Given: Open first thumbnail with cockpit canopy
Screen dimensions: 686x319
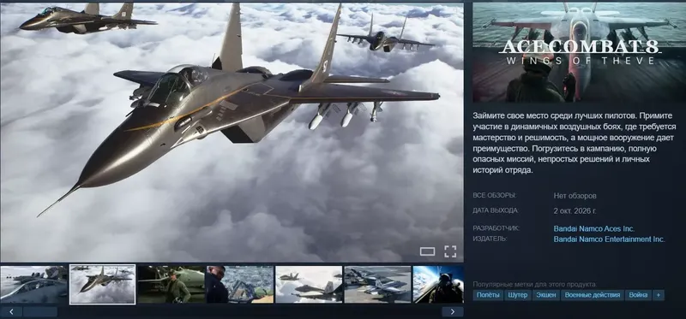Looking at the screenshot, I should coord(34,285).
